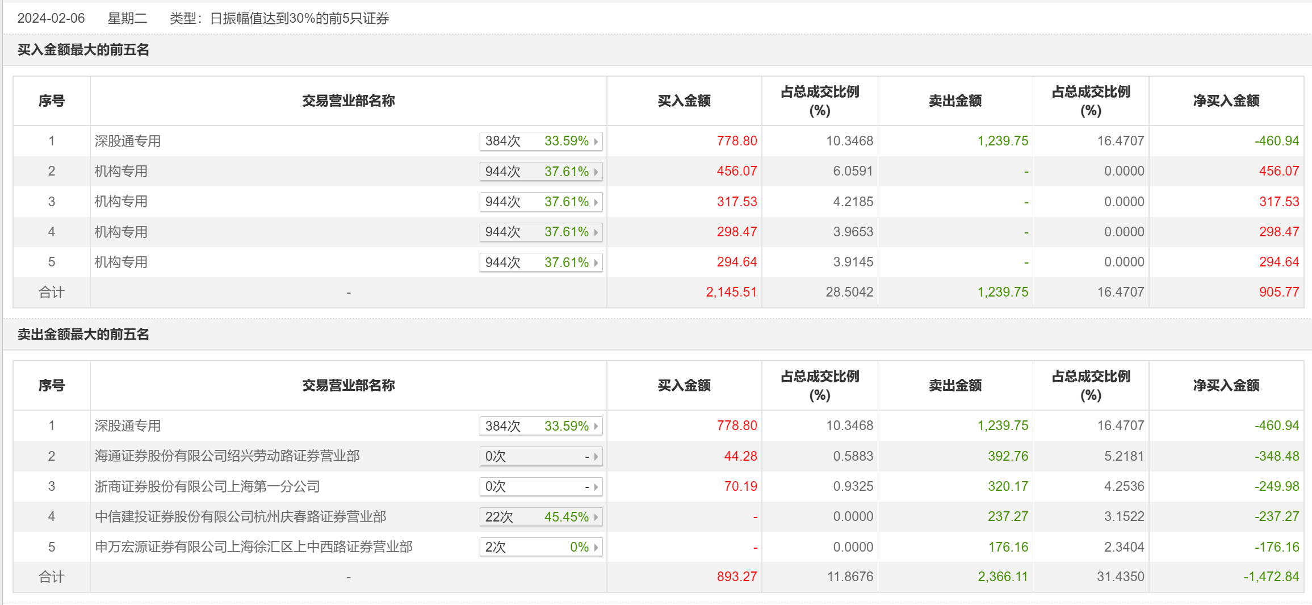Open 申万宏源证券上海徐汇区上中西路营业部 link
Image resolution: width=1312 pixels, height=605 pixels.
point(253,547)
